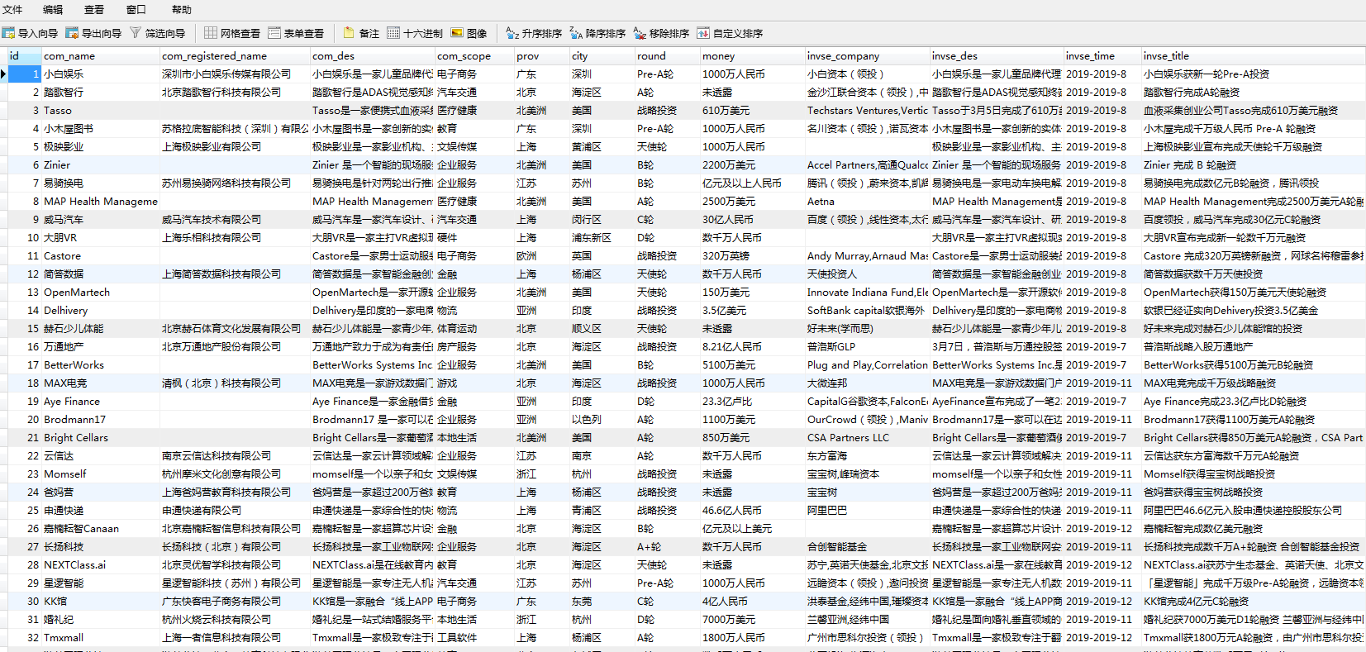This screenshot has height=652, width=1366.
Task: Select the city column header
Action: coord(602,56)
